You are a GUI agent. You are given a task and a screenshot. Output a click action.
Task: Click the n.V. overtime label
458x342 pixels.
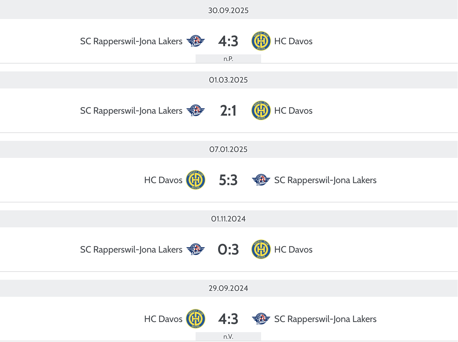[228, 337]
